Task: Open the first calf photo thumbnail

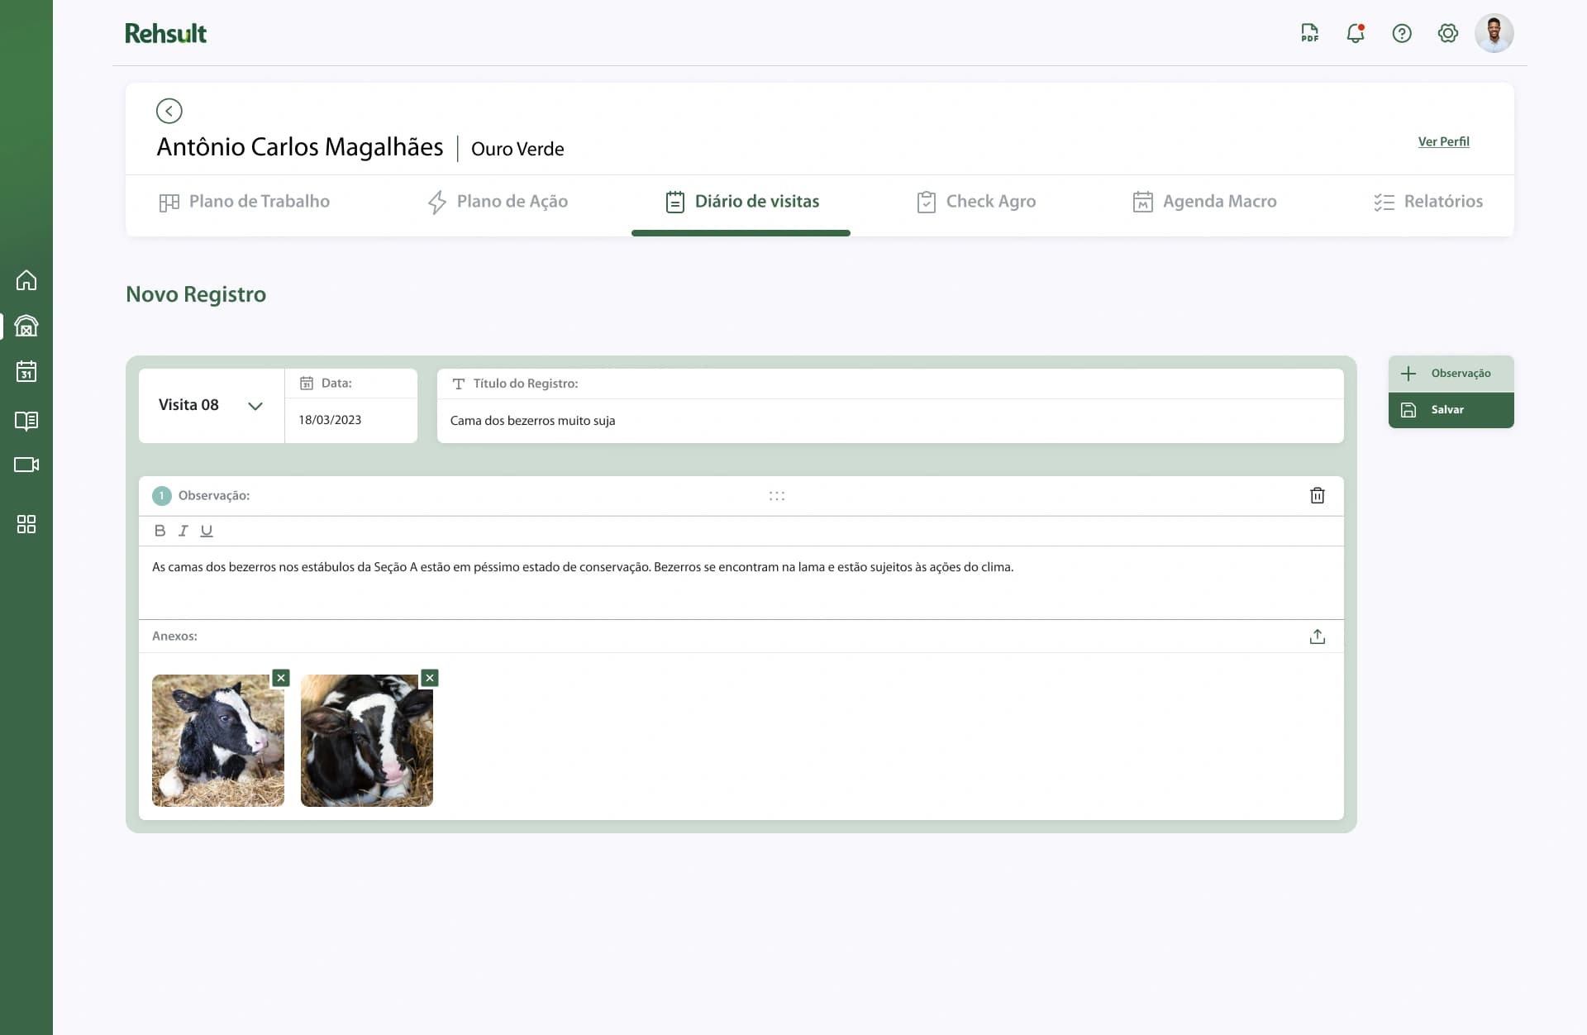Action: (218, 741)
